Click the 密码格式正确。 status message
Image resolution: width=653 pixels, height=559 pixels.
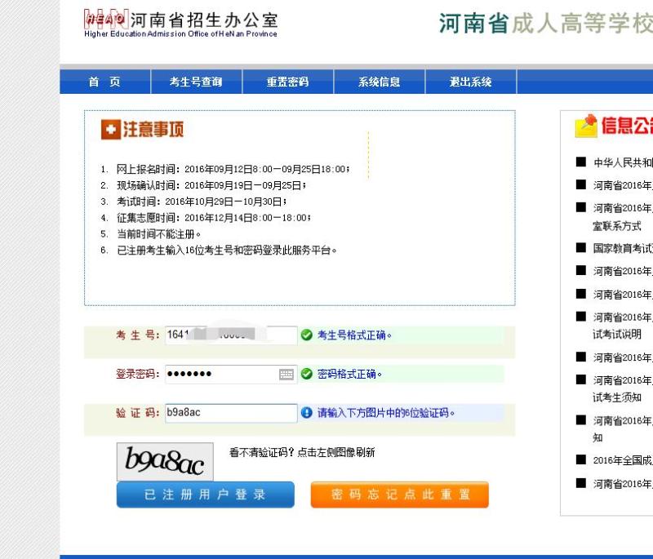(349, 375)
